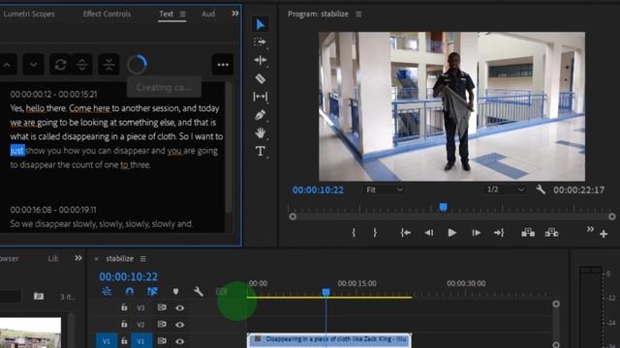This screenshot has width=620, height=348.
Task: Click the Lift button
Action: pyautogui.click(x=528, y=233)
